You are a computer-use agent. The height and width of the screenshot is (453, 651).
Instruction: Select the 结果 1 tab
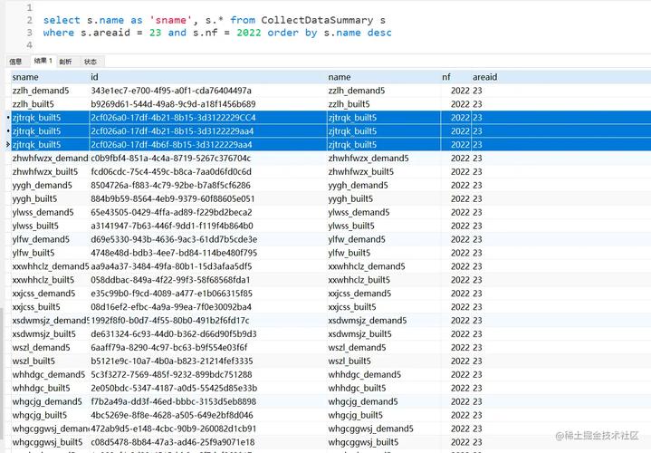43,61
